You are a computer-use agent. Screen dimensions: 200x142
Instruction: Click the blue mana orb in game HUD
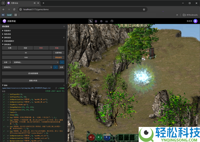click(x=107, y=138)
